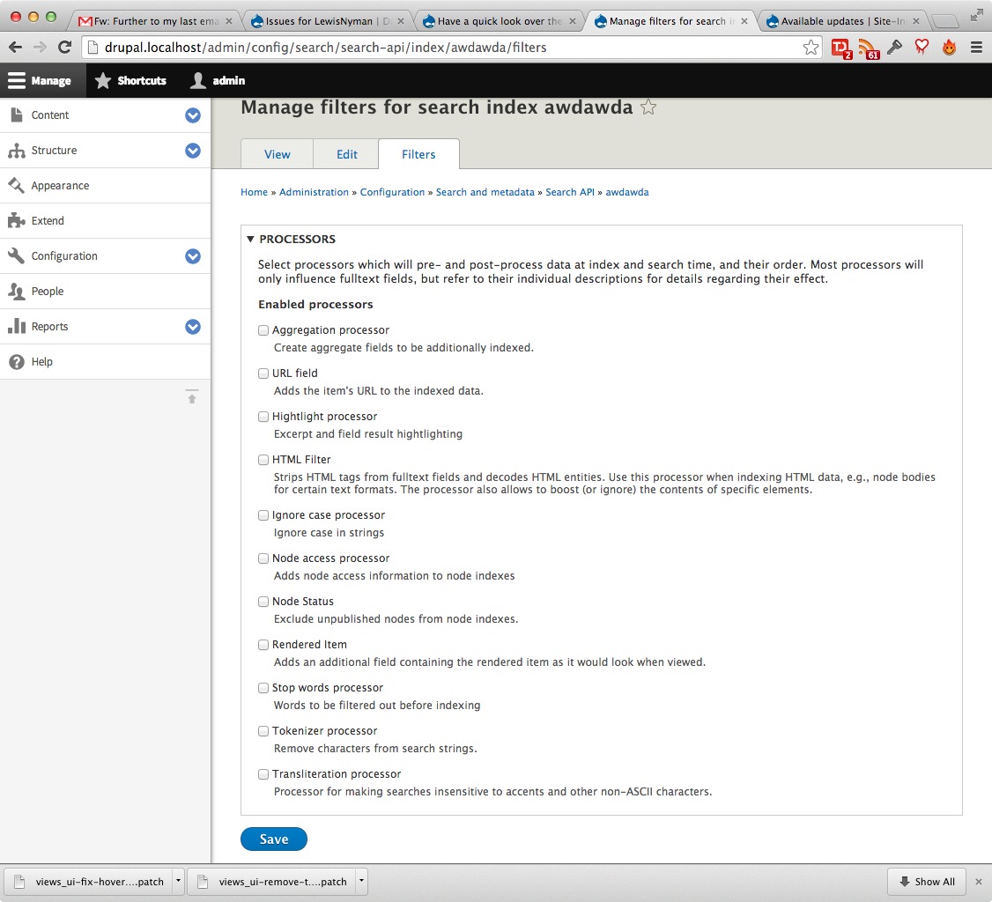Enable the Node Status checkbox
This screenshot has width=992, height=902.
pyautogui.click(x=263, y=602)
